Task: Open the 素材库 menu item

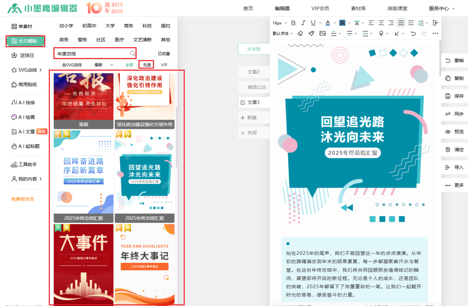Action: click(358, 8)
